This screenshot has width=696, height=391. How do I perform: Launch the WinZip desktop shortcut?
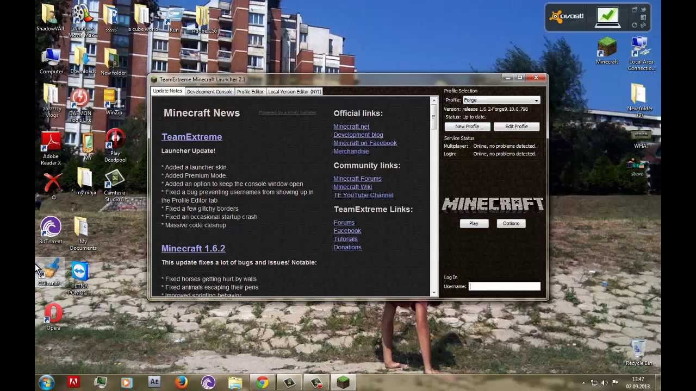click(x=113, y=102)
